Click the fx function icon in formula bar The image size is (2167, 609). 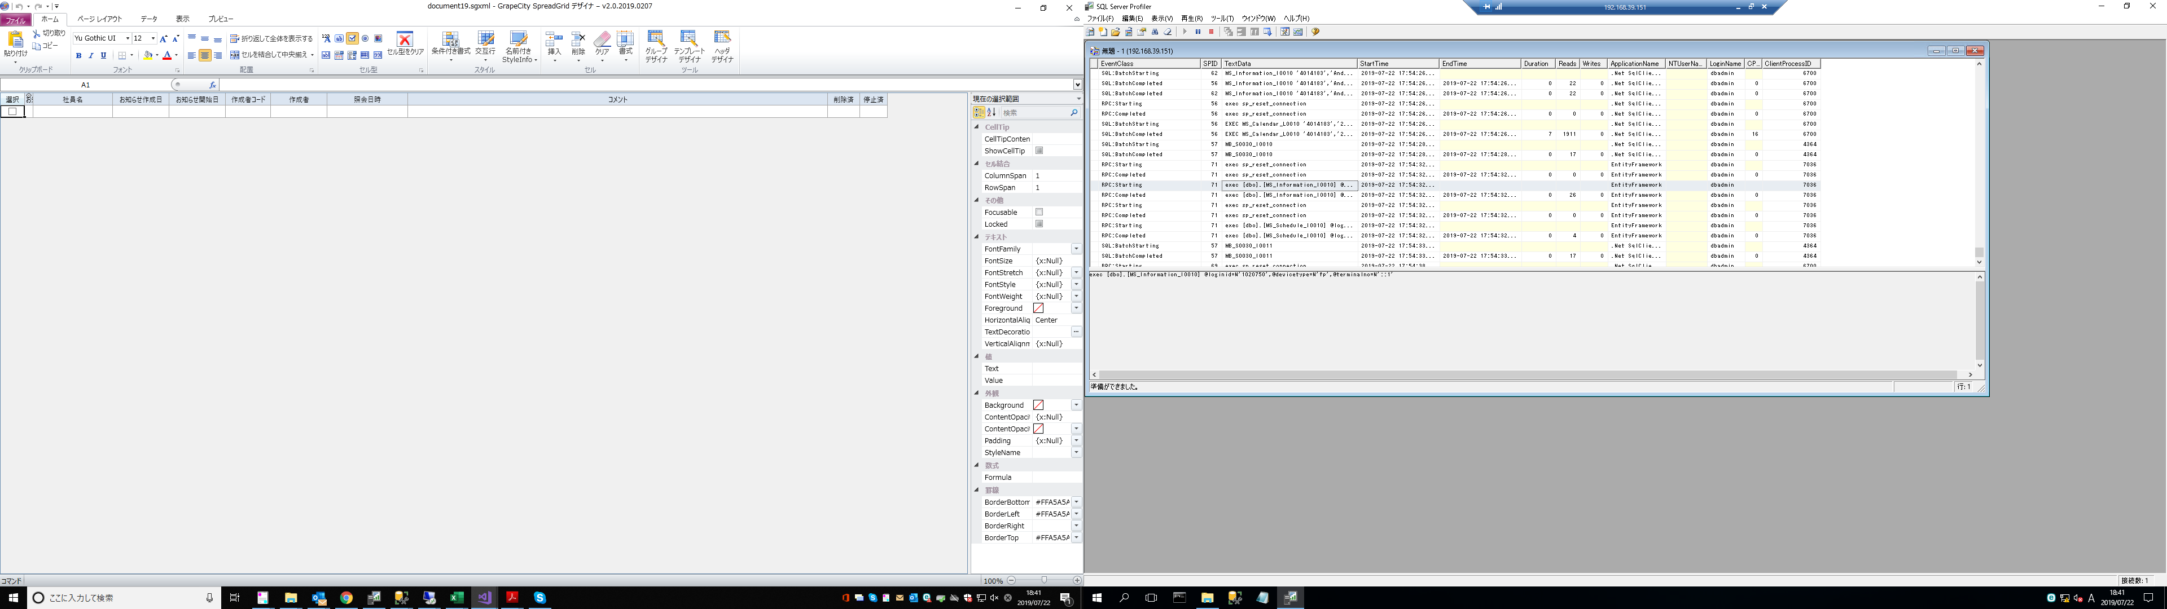212,85
